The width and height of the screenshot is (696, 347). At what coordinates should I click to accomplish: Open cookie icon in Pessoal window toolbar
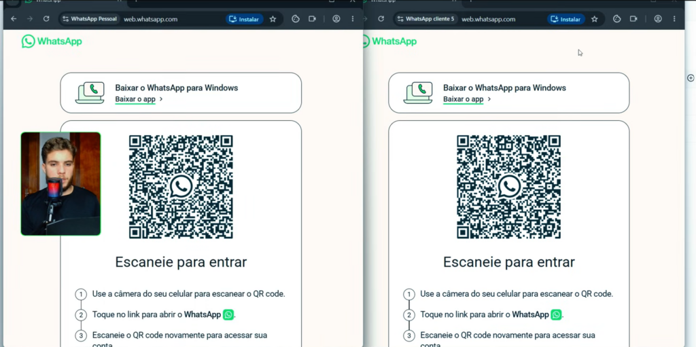point(296,18)
